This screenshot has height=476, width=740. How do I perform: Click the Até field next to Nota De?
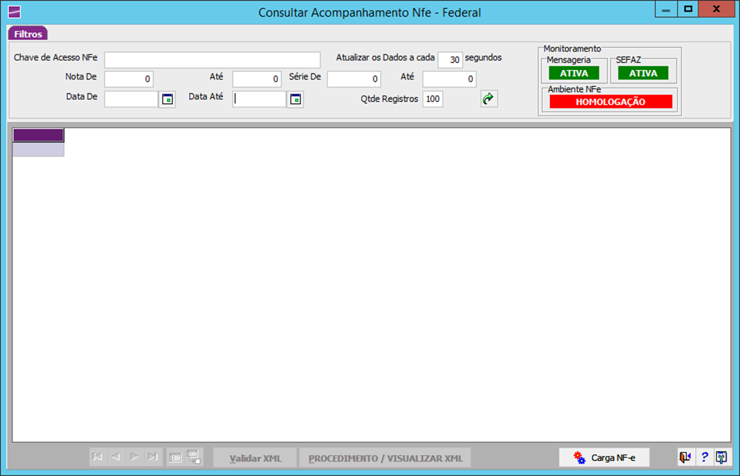[257, 79]
